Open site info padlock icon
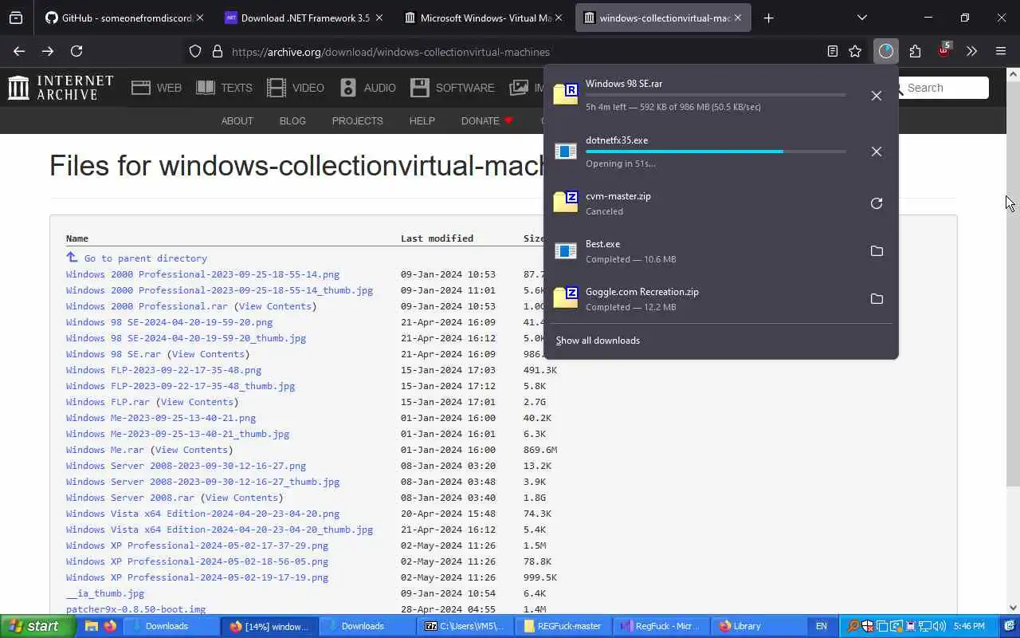Image resolution: width=1020 pixels, height=638 pixels. [217, 52]
